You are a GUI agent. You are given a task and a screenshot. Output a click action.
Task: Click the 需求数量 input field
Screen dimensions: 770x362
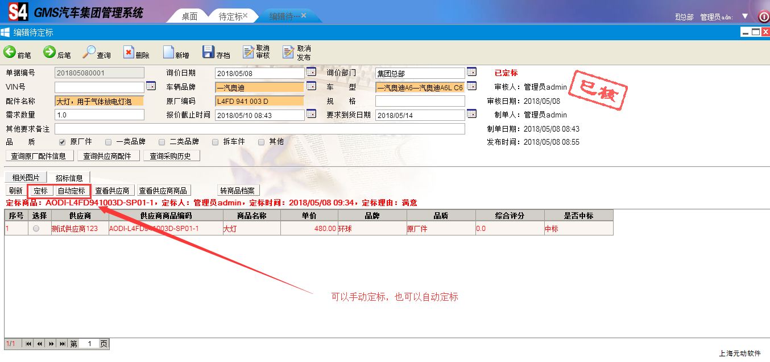[100, 115]
